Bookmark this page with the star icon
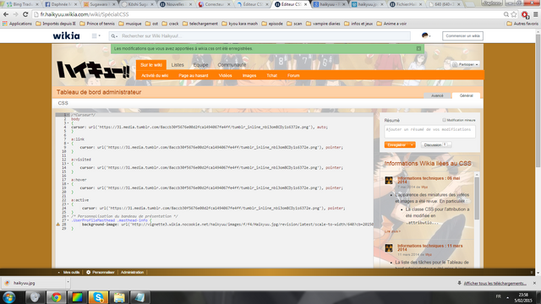Screen dimensions: 541x304 514,14
